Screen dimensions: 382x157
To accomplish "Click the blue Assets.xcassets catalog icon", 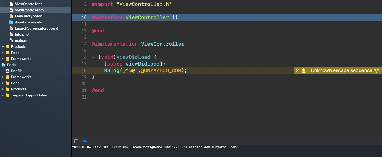I will pos(11,22).
